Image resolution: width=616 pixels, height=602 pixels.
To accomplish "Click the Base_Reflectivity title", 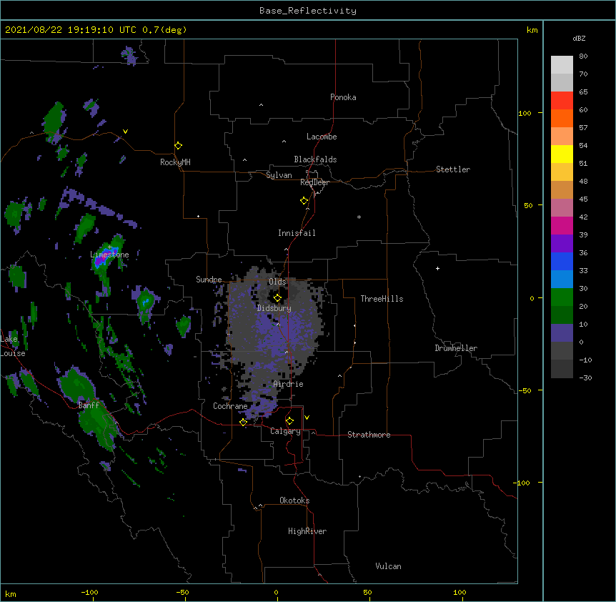I will tap(308, 11).
